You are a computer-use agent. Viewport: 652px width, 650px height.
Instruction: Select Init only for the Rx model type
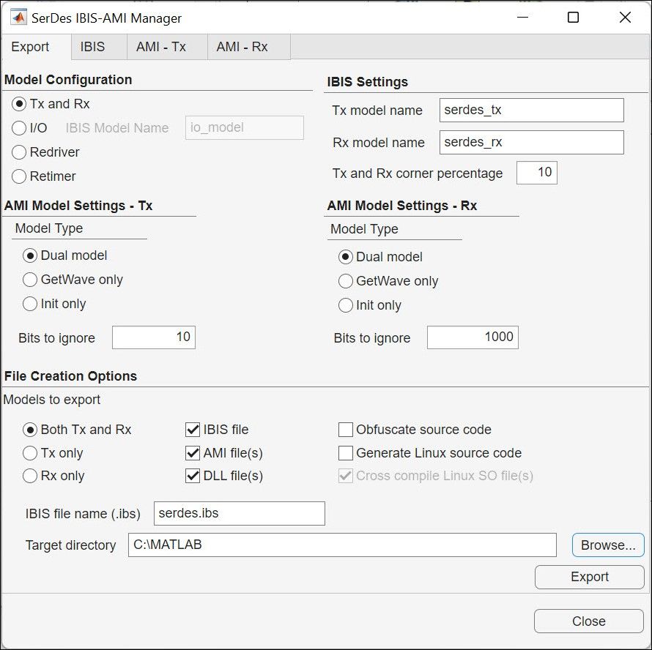(345, 305)
